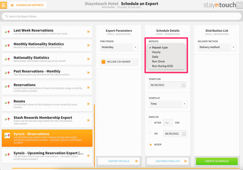Screen dimensions: 243x170
Task: Click export arrows icon for Synxis - Upcoming Reservation Export
Action: tap(7, 154)
